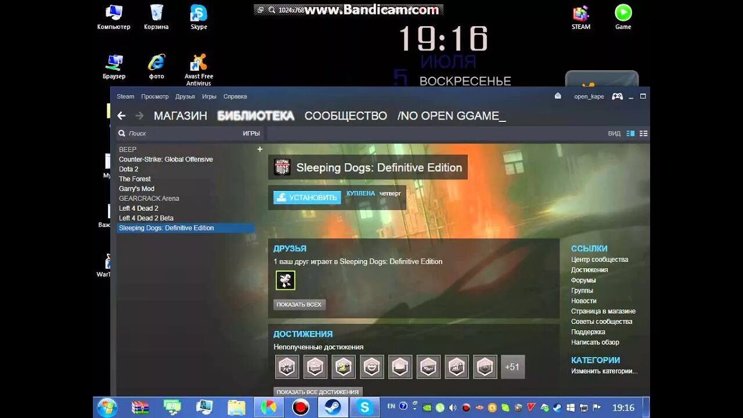Open the Центр сообщества link
The image size is (743, 418).
click(x=600, y=260)
